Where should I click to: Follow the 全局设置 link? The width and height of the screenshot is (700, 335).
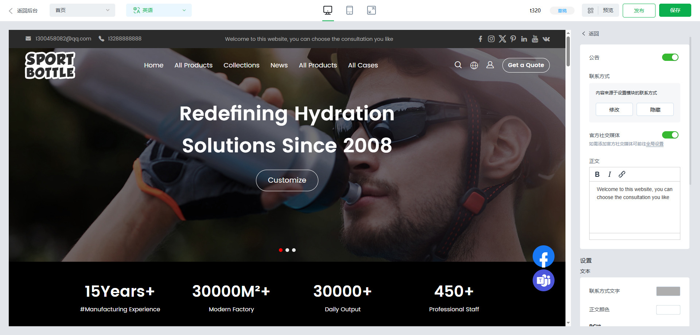click(654, 144)
